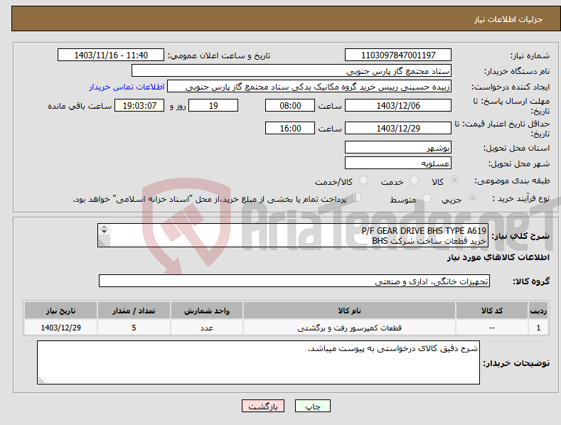Click buyer notes text area
Image resolution: width=561 pixels, height=425 pixels.
[258, 362]
